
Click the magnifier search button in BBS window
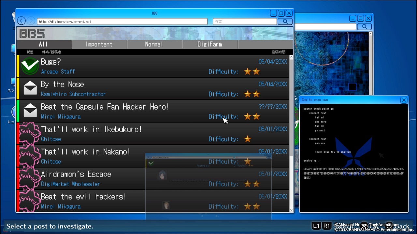pyautogui.click(x=285, y=21)
